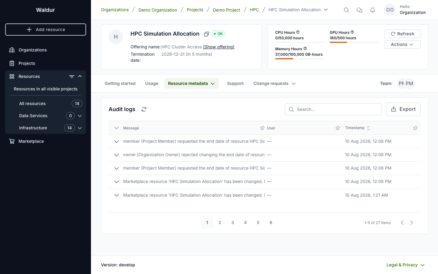
Task: Open the global search icon
Action: 346,10
